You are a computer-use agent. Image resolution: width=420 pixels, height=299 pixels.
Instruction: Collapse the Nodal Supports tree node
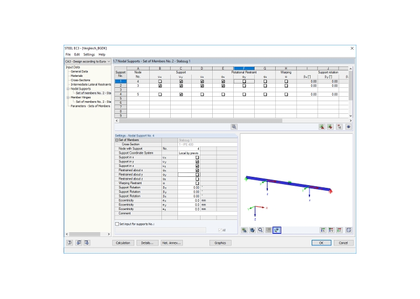[x=68, y=88]
